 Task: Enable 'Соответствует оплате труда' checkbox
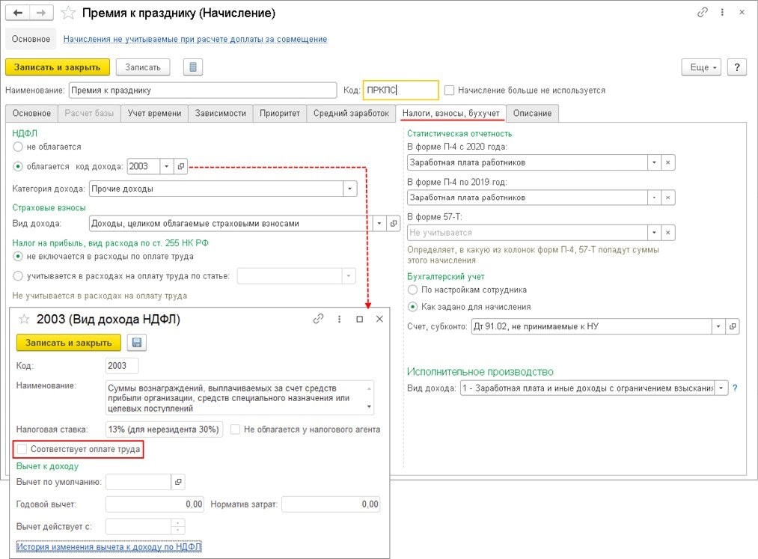(22, 449)
